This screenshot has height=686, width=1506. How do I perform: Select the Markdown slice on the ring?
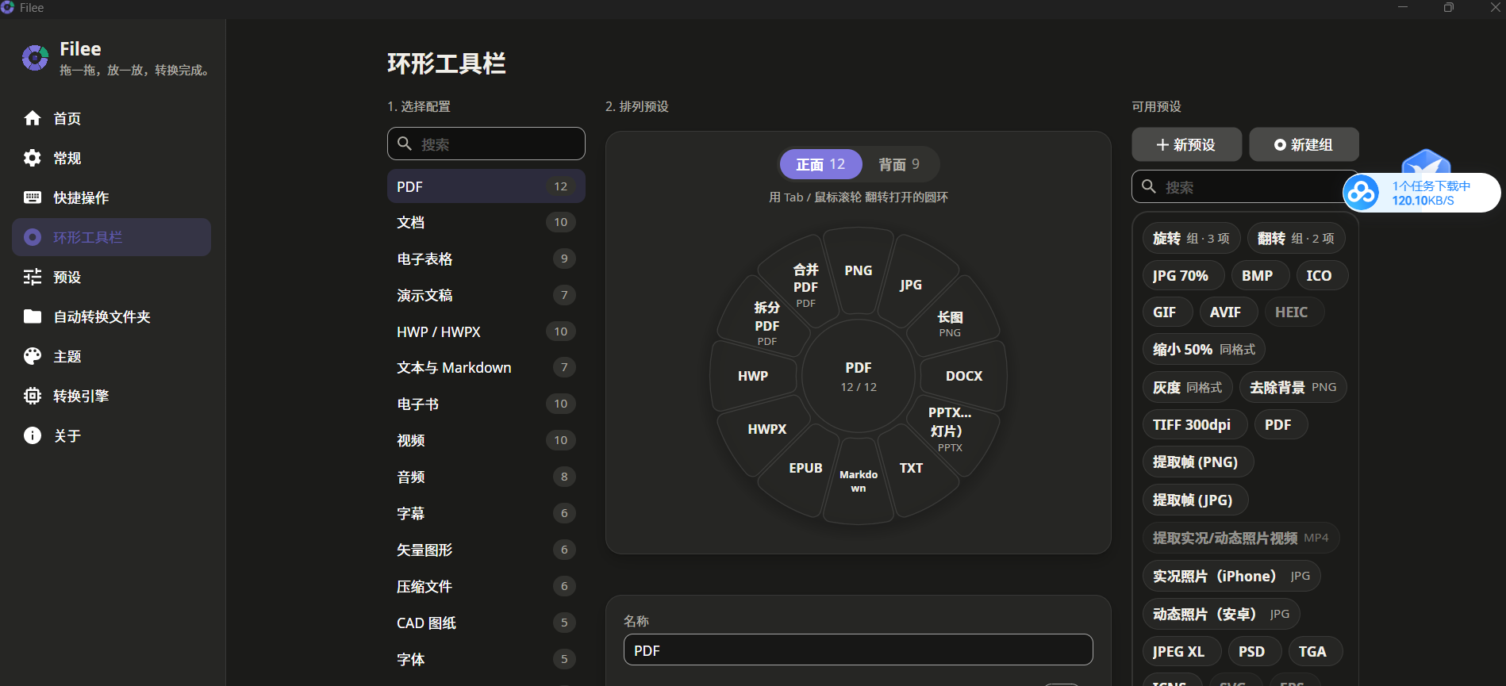[x=859, y=481]
